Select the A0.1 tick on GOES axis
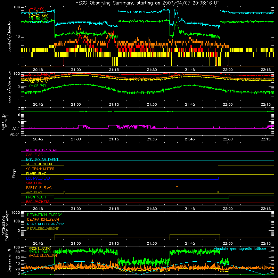Image resolution: width=278 pixels, height=278 pixels. click(16, 129)
